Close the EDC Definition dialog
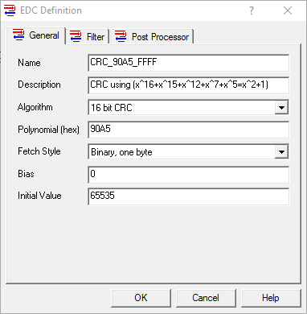 pos(288,10)
